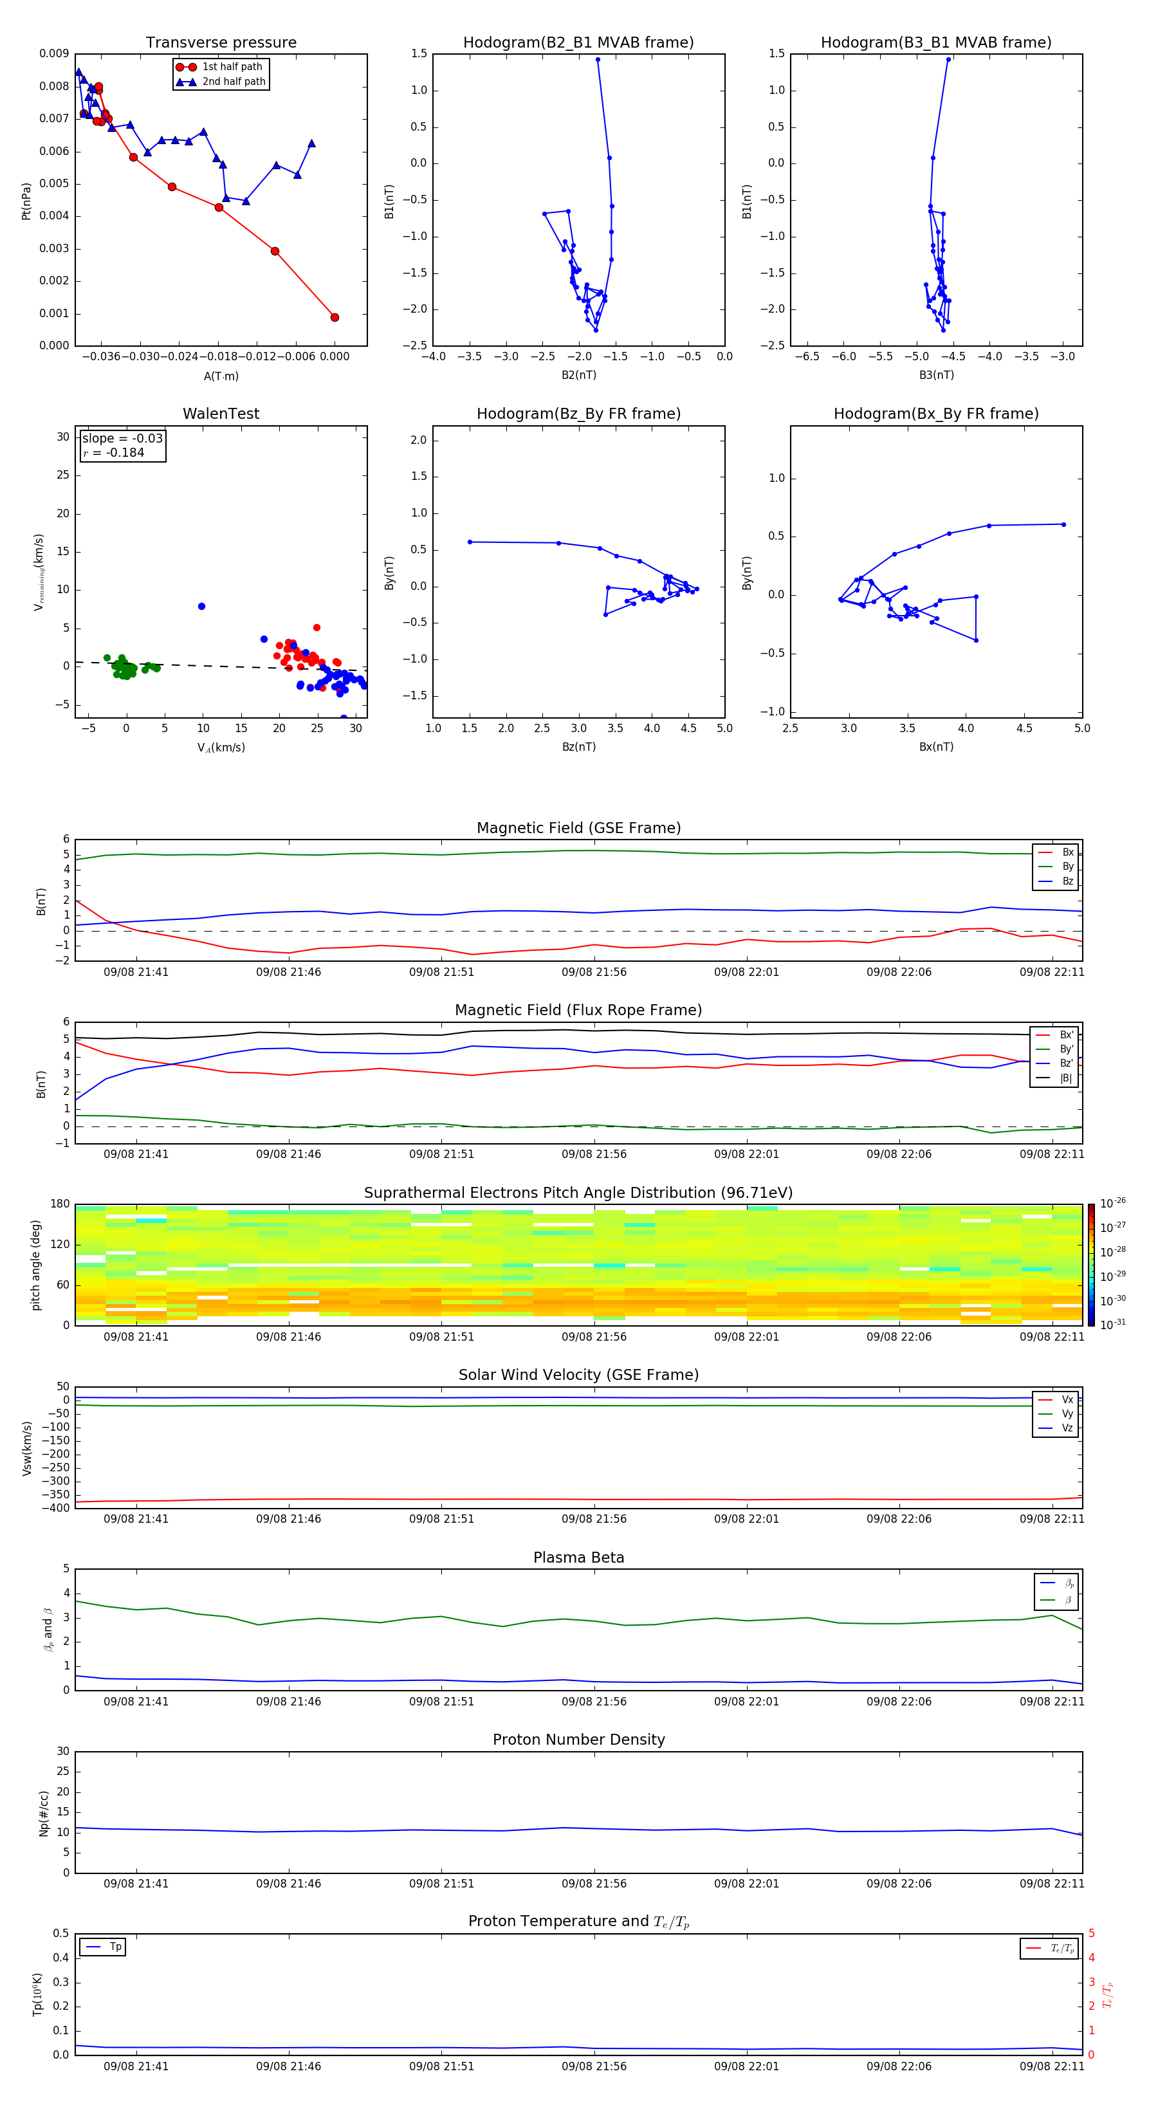Click the 'V_A(km/s)' axis label in WalenTest
This screenshot has width=1158, height=2123.
pyautogui.click(x=221, y=748)
